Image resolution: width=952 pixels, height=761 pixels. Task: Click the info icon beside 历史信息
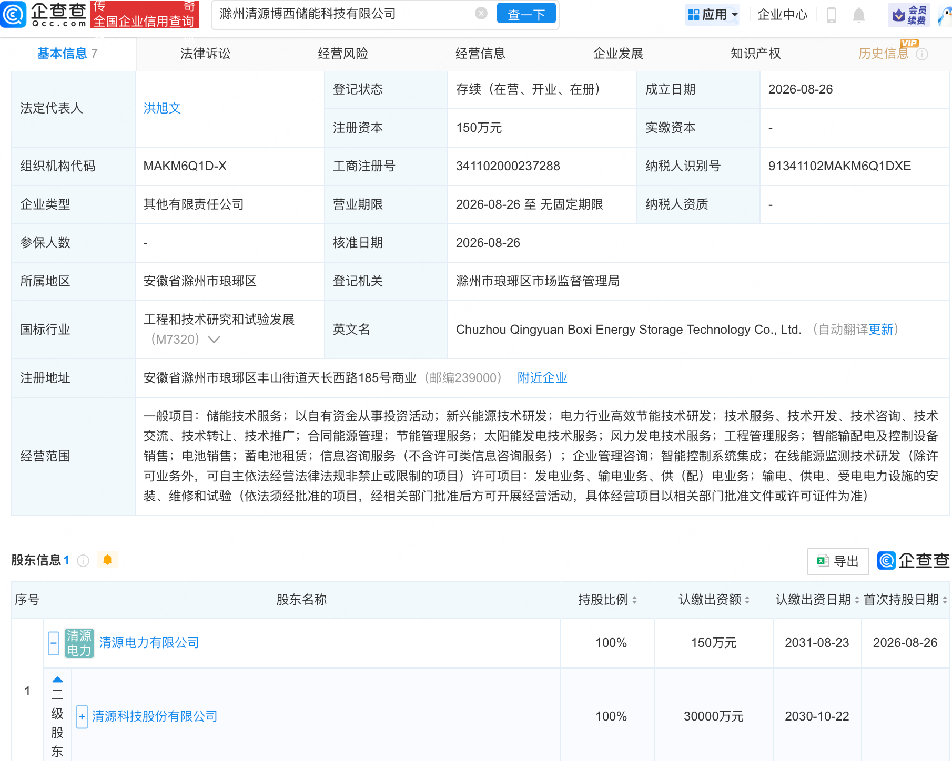[922, 54]
